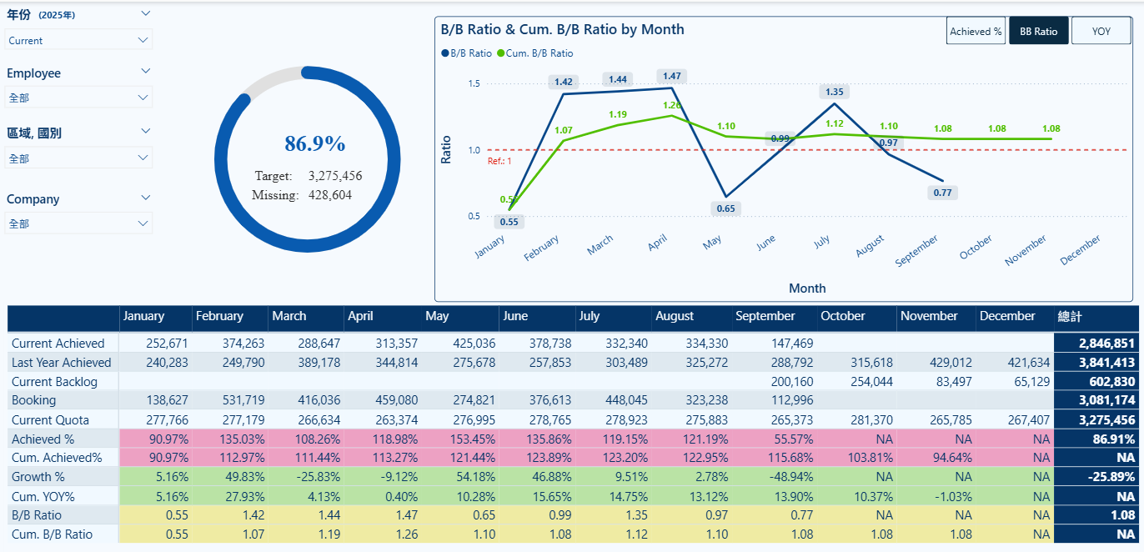Screen dimensions: 1144x552
Task: Select the BB Ratio chart button
Action: [1038, 31]
